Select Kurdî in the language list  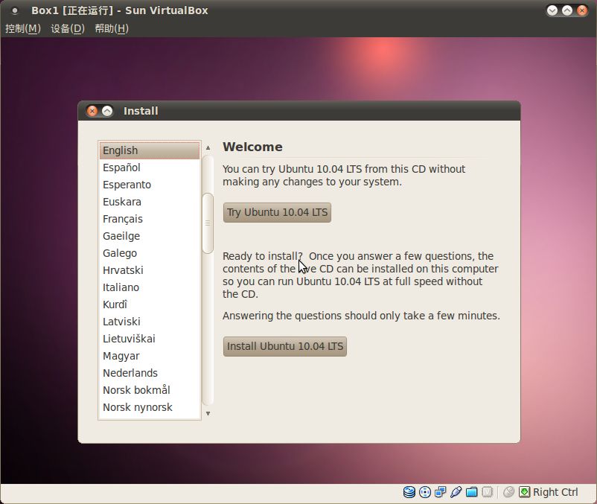pos(149,304)
